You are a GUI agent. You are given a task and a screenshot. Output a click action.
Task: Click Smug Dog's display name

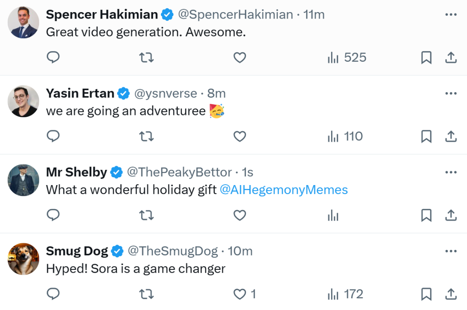77,251
